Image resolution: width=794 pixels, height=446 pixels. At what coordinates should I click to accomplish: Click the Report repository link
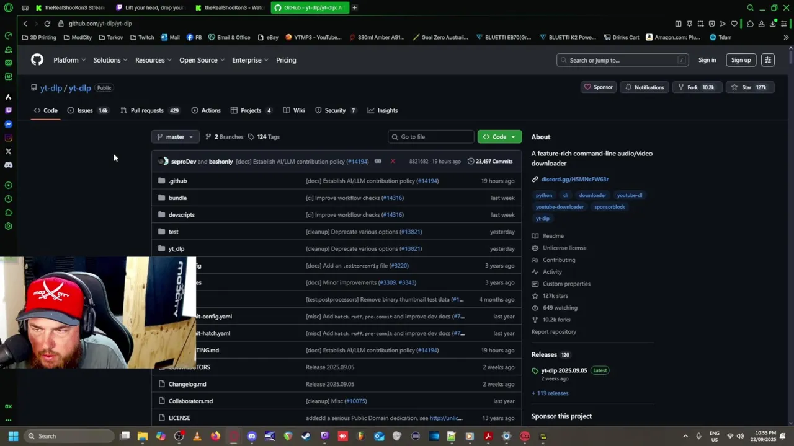coord(554,332)
